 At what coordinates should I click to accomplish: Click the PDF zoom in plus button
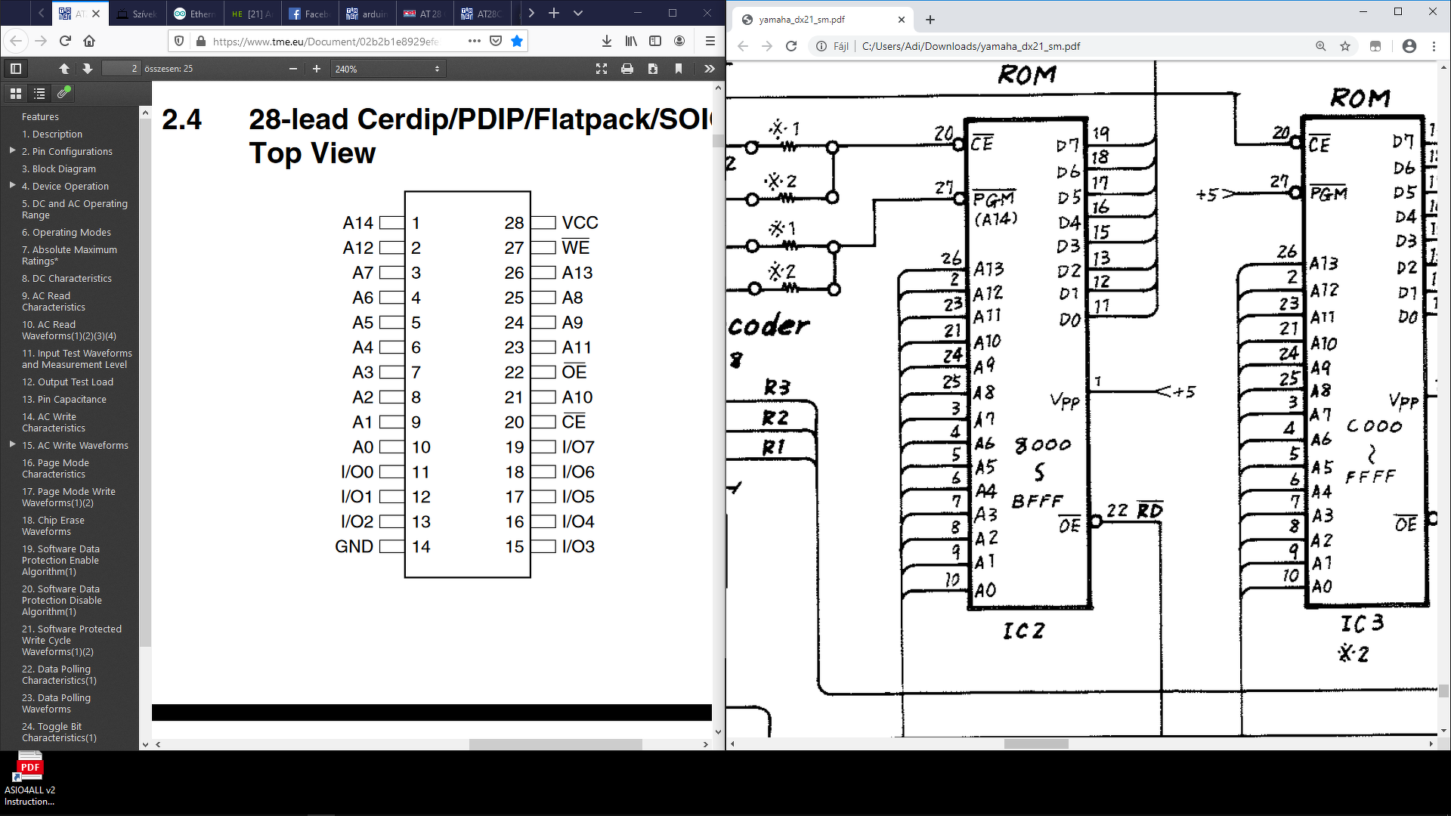coord(317,69)
